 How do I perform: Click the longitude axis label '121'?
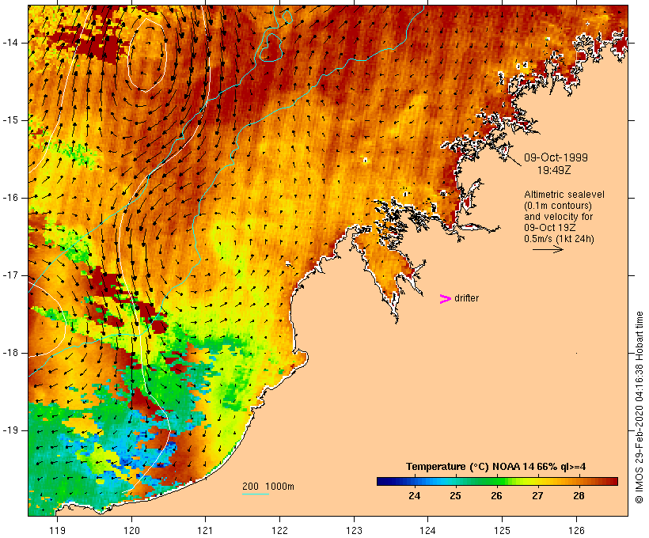click(x=205, y=531)
